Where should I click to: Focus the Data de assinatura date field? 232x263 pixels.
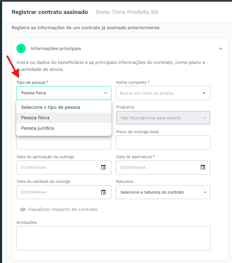163,167
